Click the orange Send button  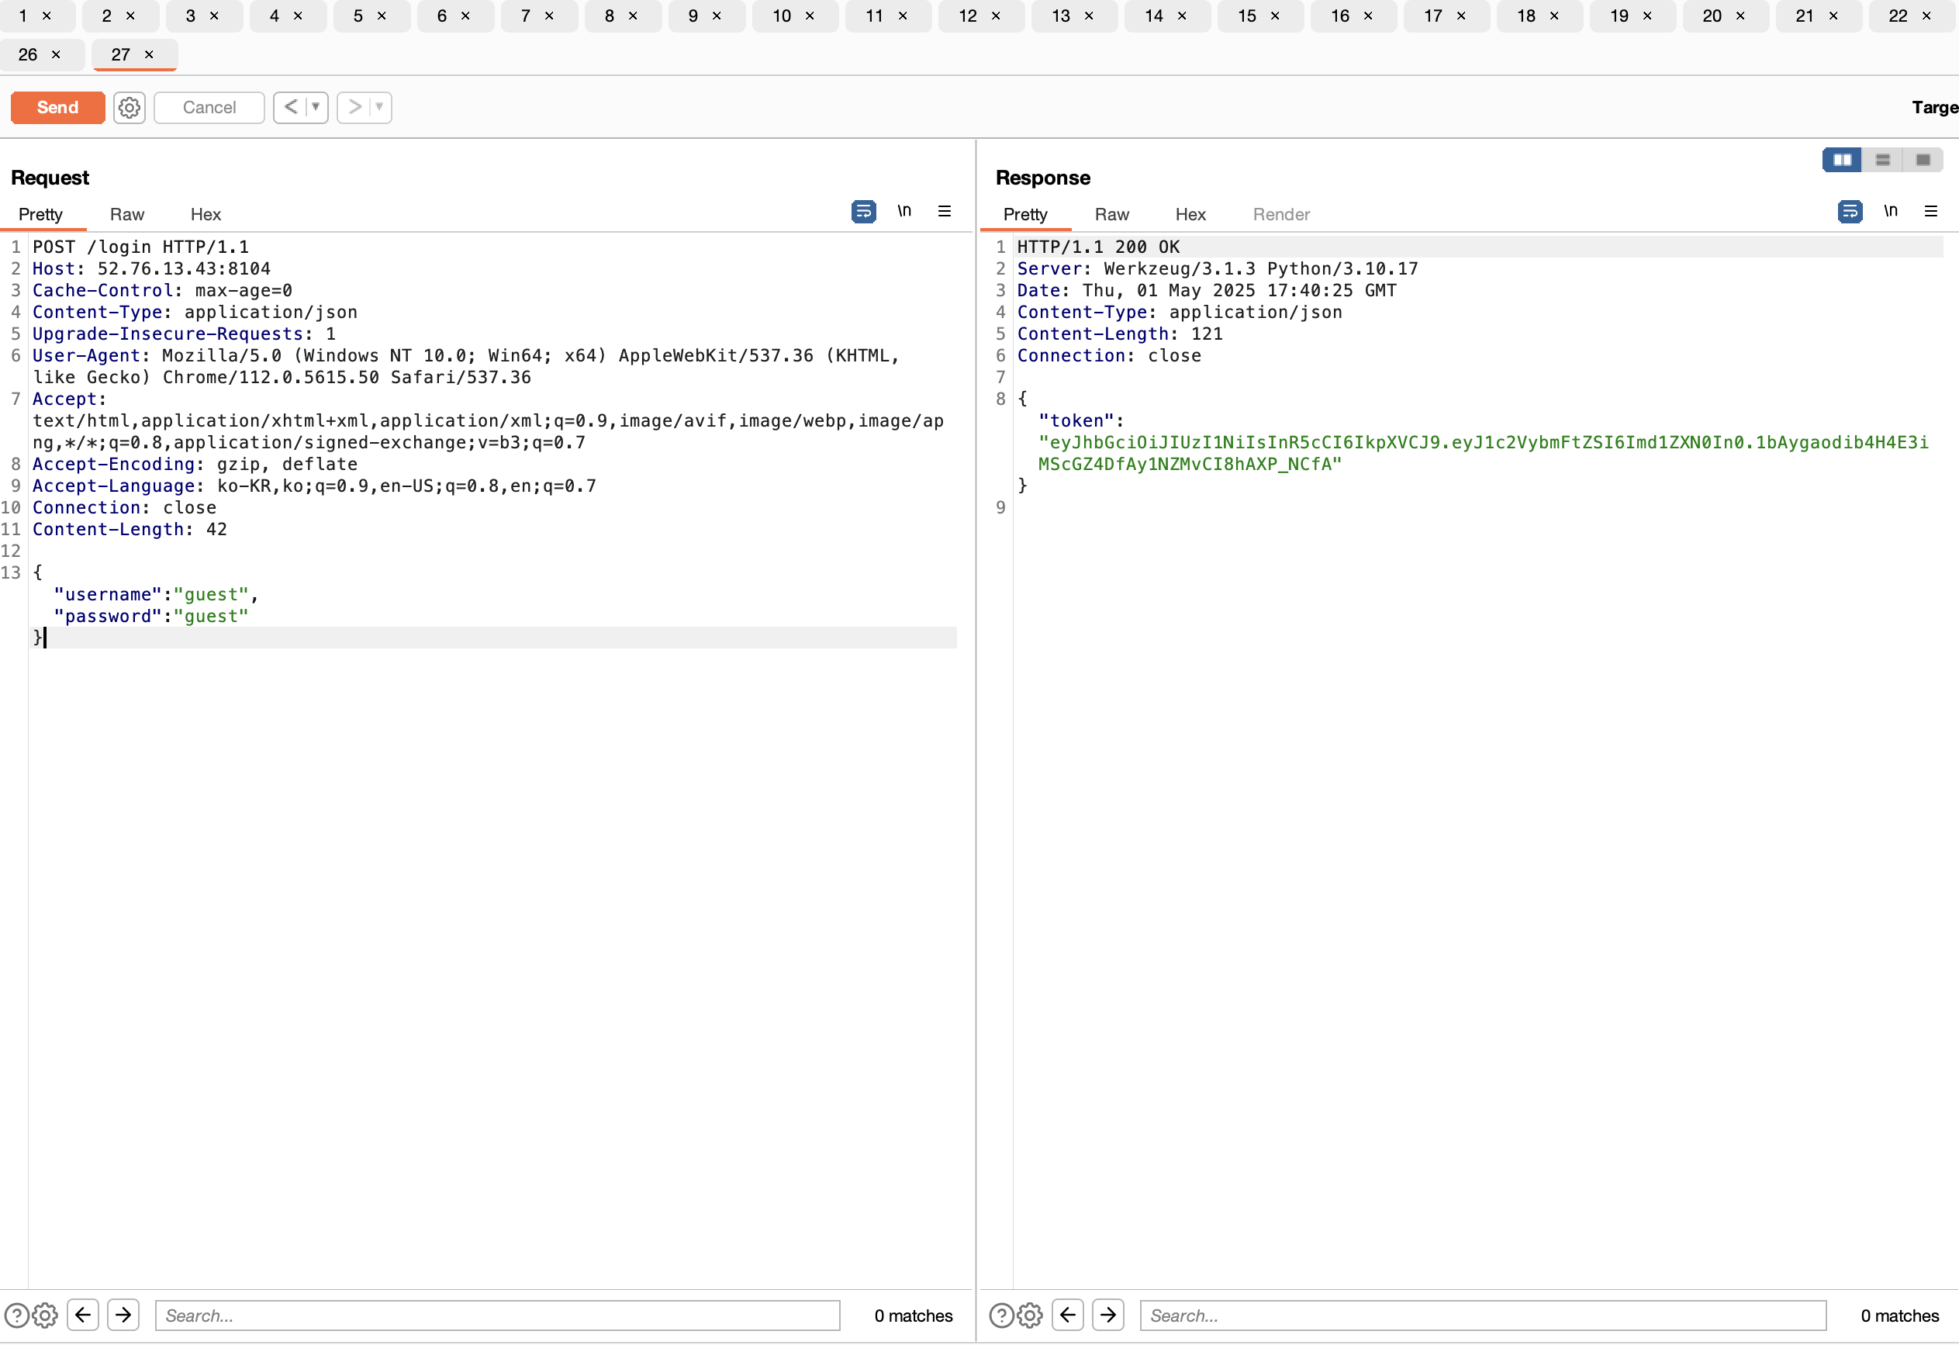[57, 107]
